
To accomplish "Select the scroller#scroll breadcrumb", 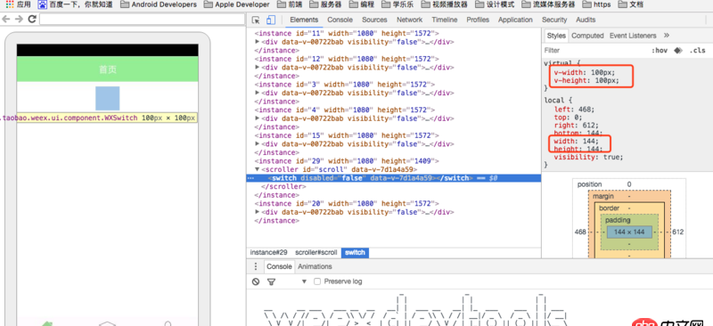I will coord(316,252).
